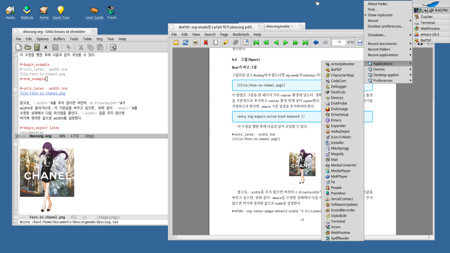Click the page number input field
This screenshot has width=450, height=253.
338,43
